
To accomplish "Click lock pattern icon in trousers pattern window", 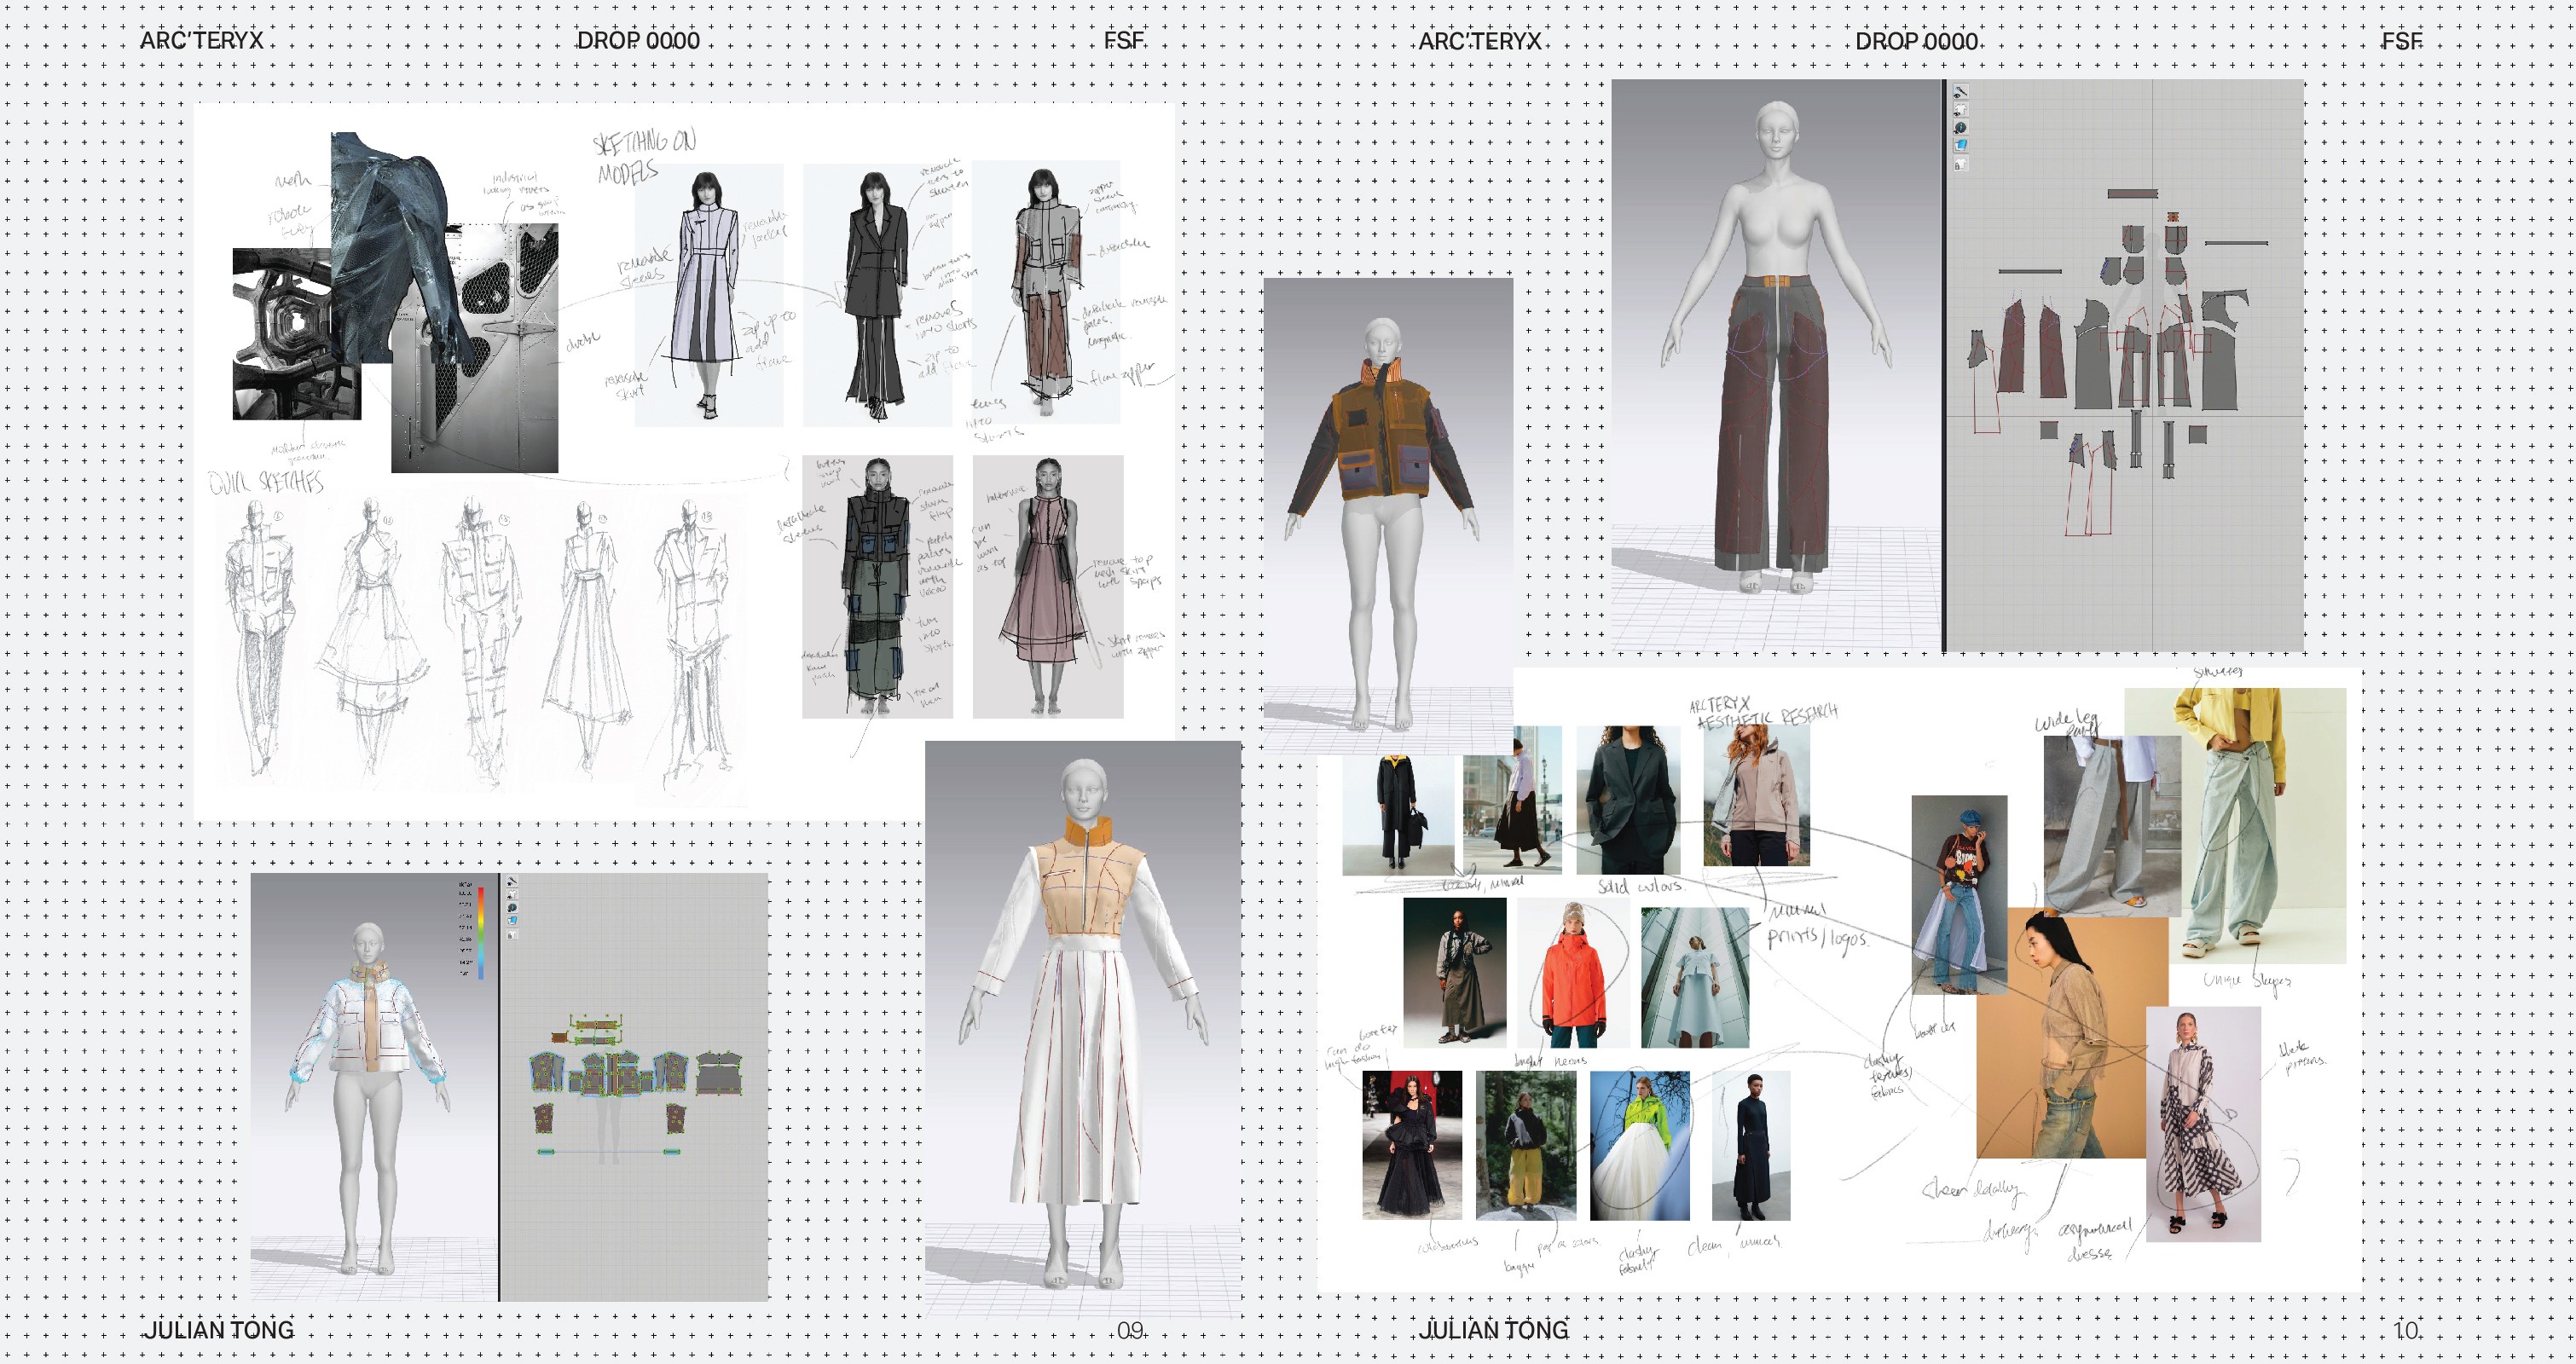I will tap(1961, 164).
